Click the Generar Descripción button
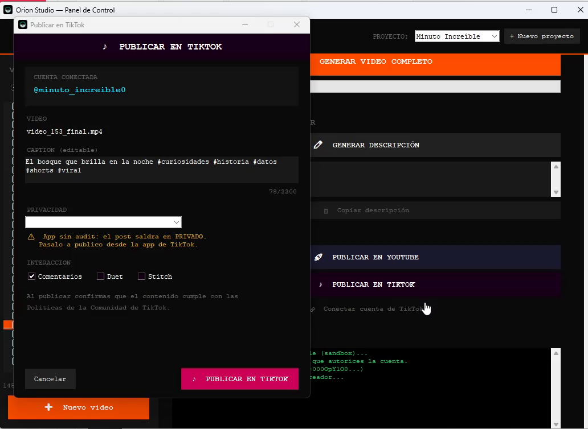 click(x=435, y=145)
